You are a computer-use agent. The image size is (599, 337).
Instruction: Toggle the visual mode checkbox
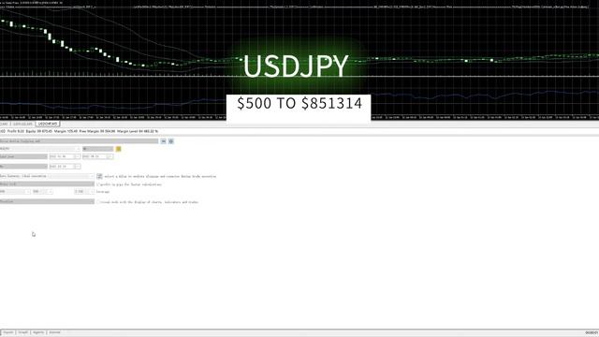tap(98, 202)
